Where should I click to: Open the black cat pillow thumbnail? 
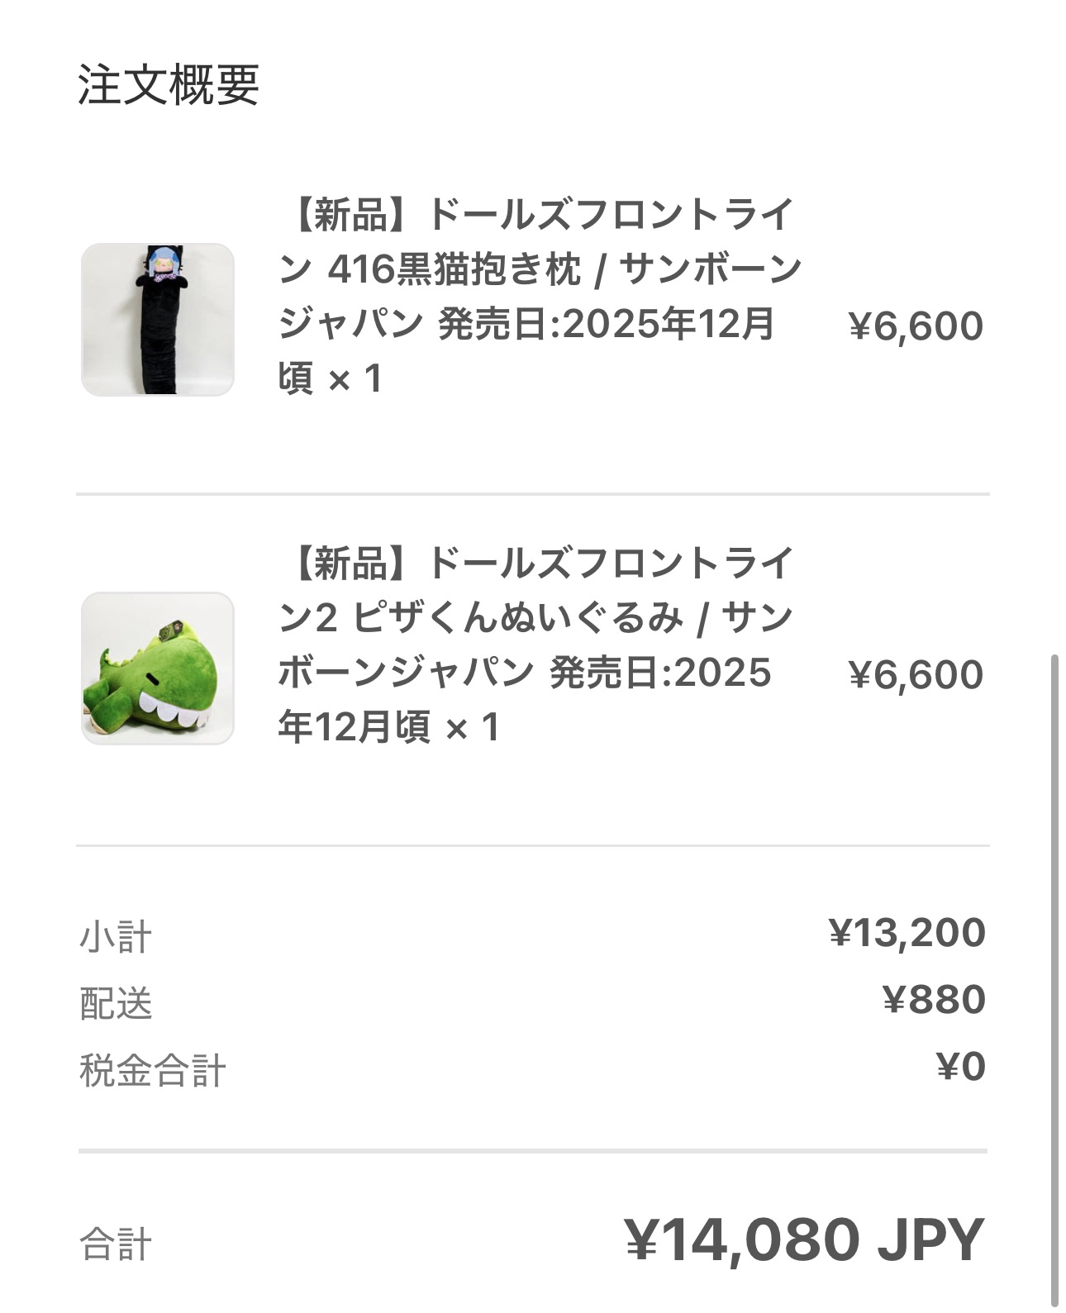(x=158, y=320)
